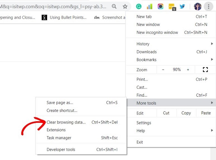This screenshot has width=216, height=160.
Task: Open Extensions from More tools submenu
Action: pyautogui.click(x=81, y=130)
